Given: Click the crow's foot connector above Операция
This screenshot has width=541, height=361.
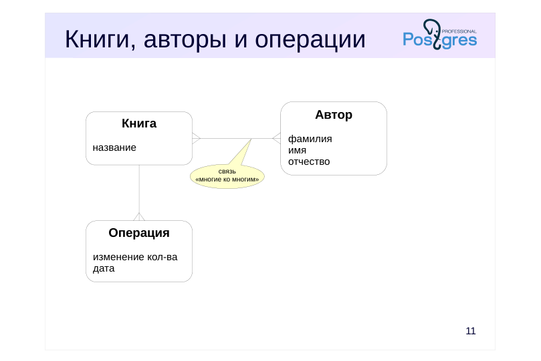Looking at the screenshot, I should (x=139, y=217).
